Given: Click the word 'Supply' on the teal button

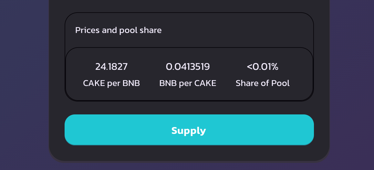Looking at the screenshot, I should (189, 131).
